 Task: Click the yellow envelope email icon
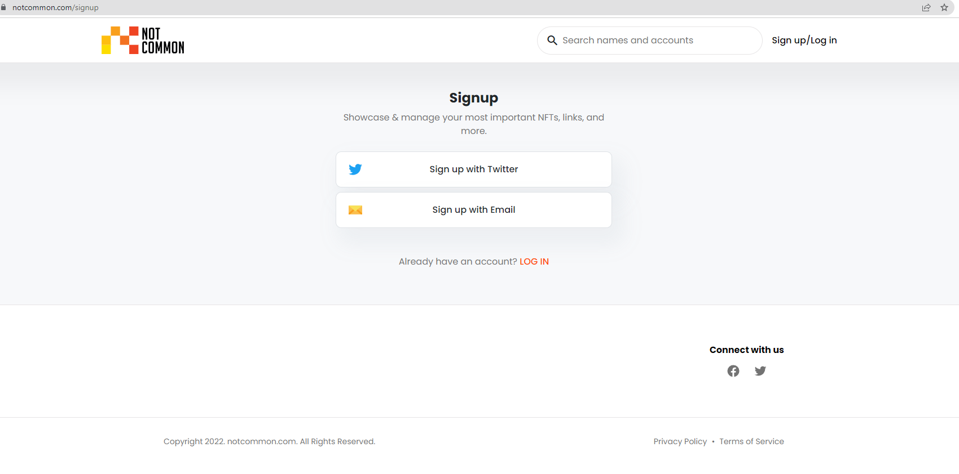355,210
